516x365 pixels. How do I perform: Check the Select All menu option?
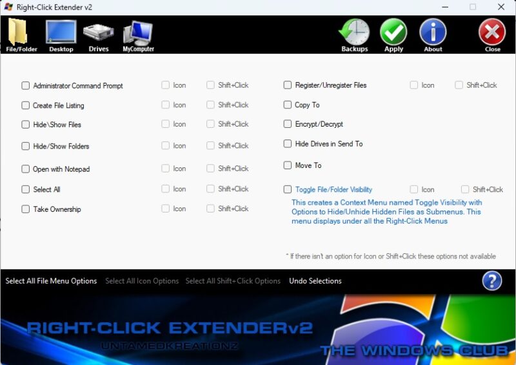click(25, 189)
